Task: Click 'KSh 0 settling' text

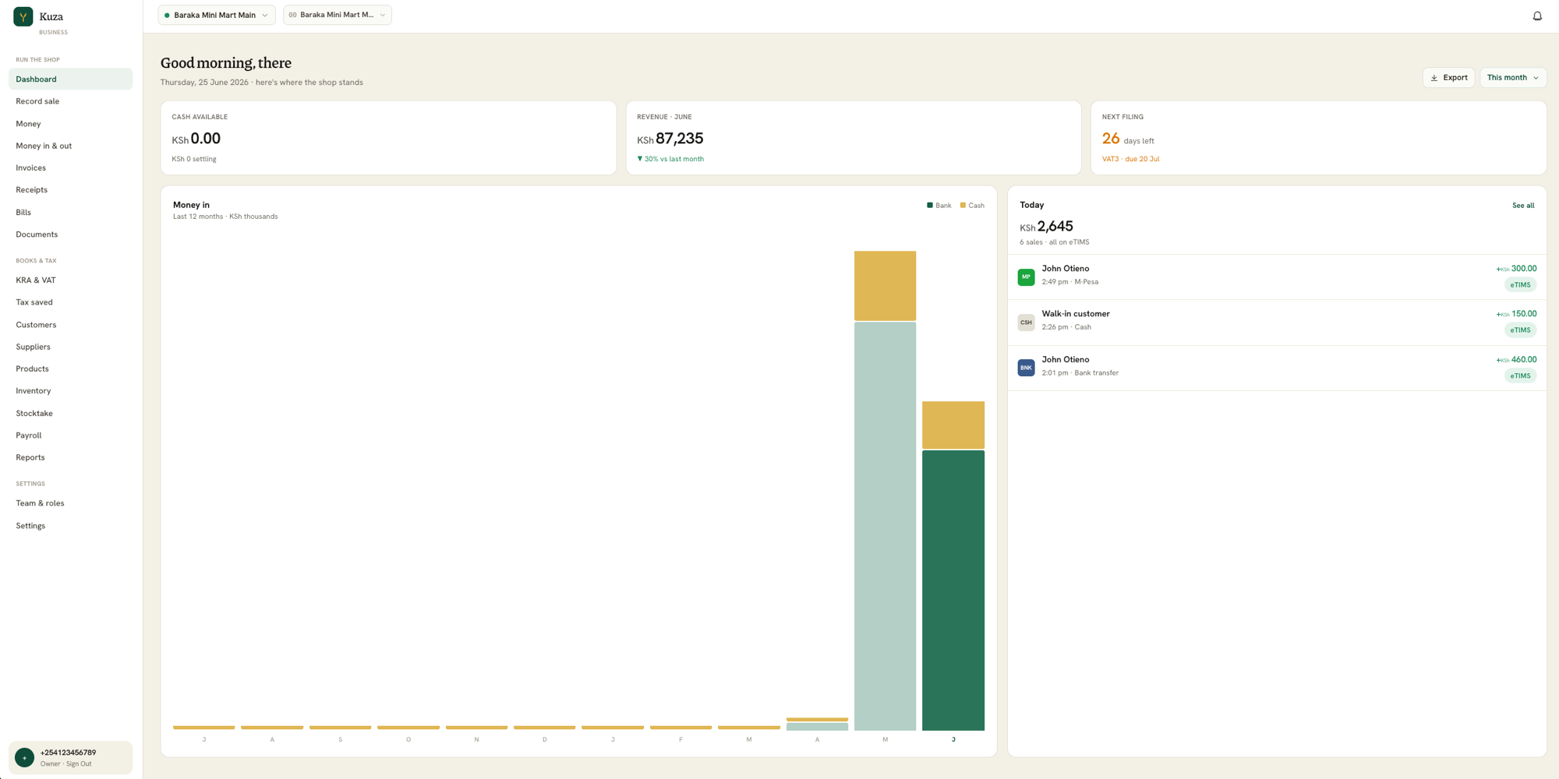Action: pyautogui.click(x=194, y=159)
